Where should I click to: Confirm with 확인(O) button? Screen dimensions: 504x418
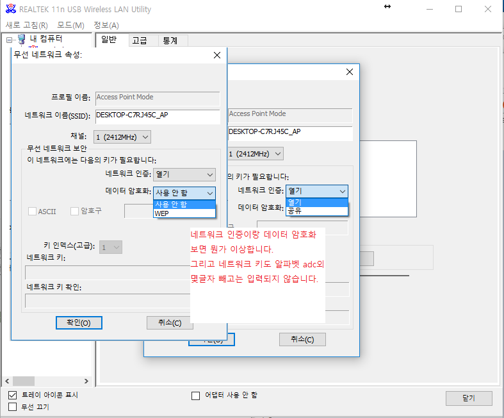(x=79, y=322)
